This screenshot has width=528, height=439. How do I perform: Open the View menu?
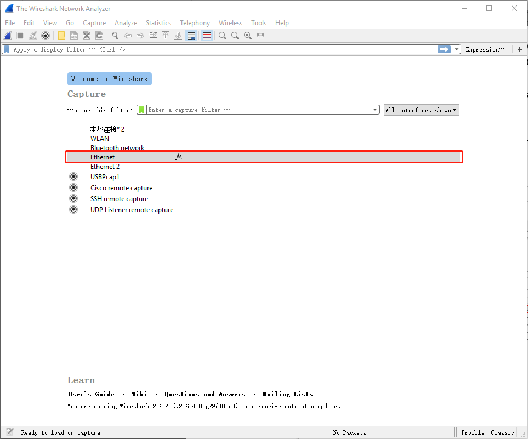point(50,23)
